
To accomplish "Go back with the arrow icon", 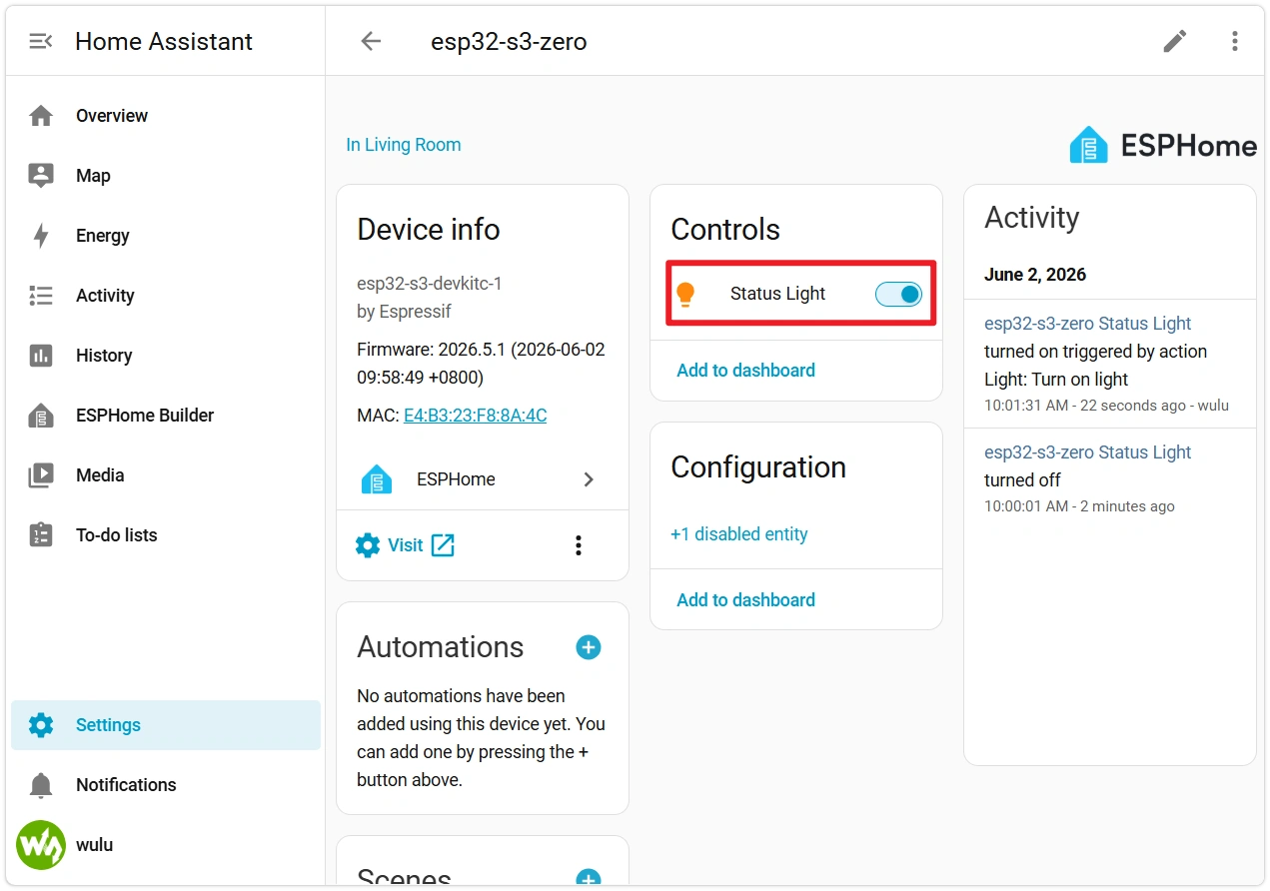I will (x=371, y=41).
